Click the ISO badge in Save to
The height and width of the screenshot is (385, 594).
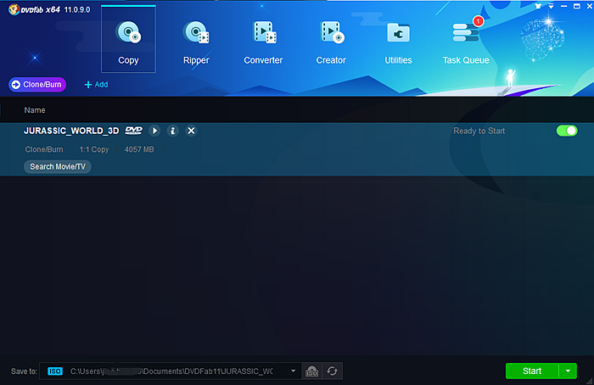[x=55, y=371]
